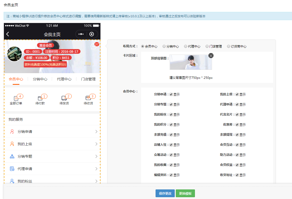Toggle 我的粉丝 显示 checkbox
Image resolution: width=292 pixels, height=199 pixels.
(x=171, y=114)
